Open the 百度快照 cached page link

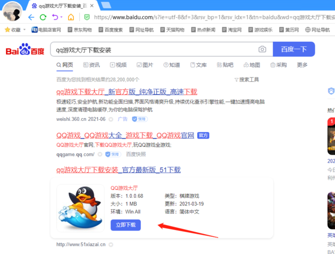coord(136,154)
